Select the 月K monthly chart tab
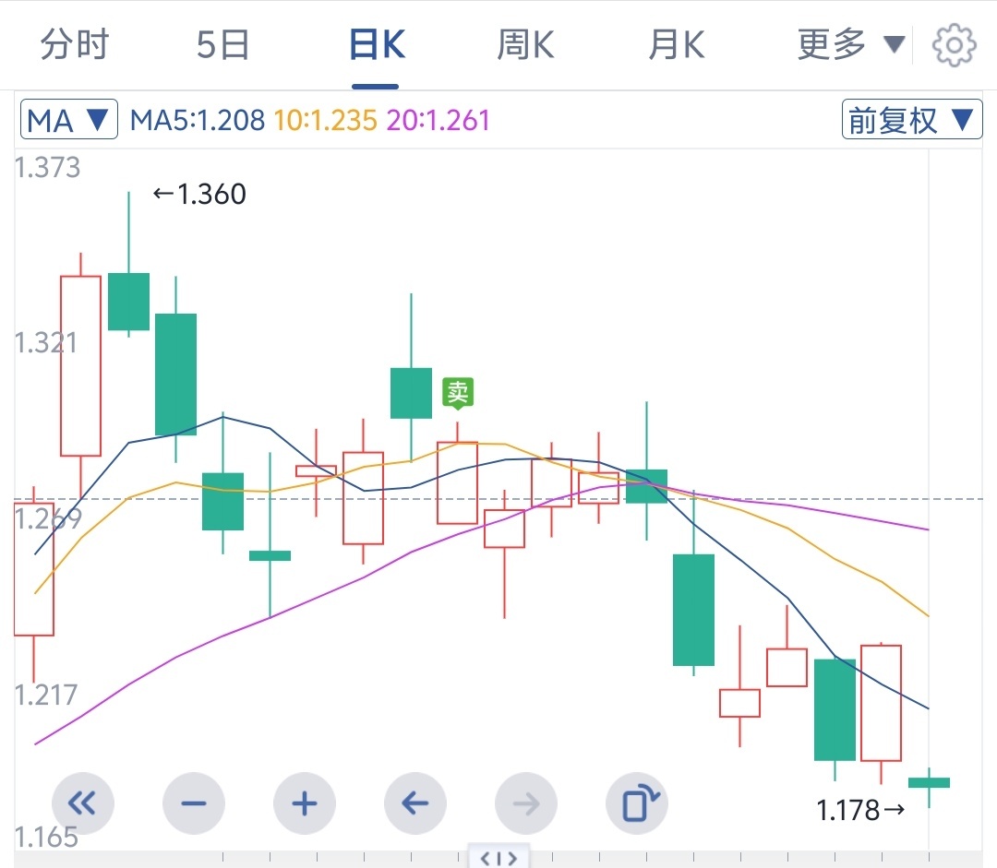 (x=676, y=42)
